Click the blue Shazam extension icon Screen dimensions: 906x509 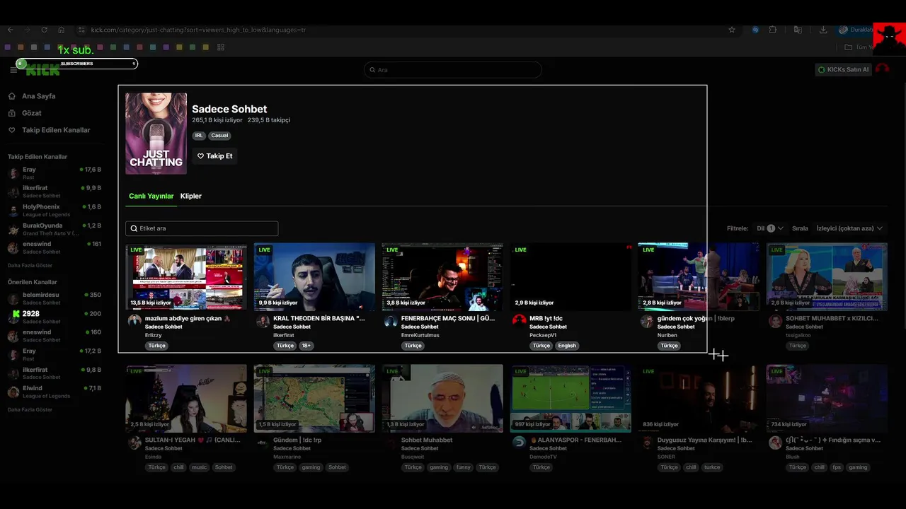click(755, 30)
